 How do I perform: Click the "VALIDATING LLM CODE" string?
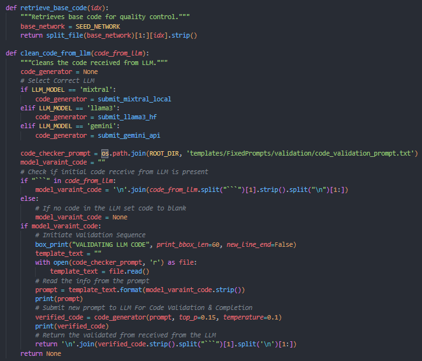(x=112, y=244)
